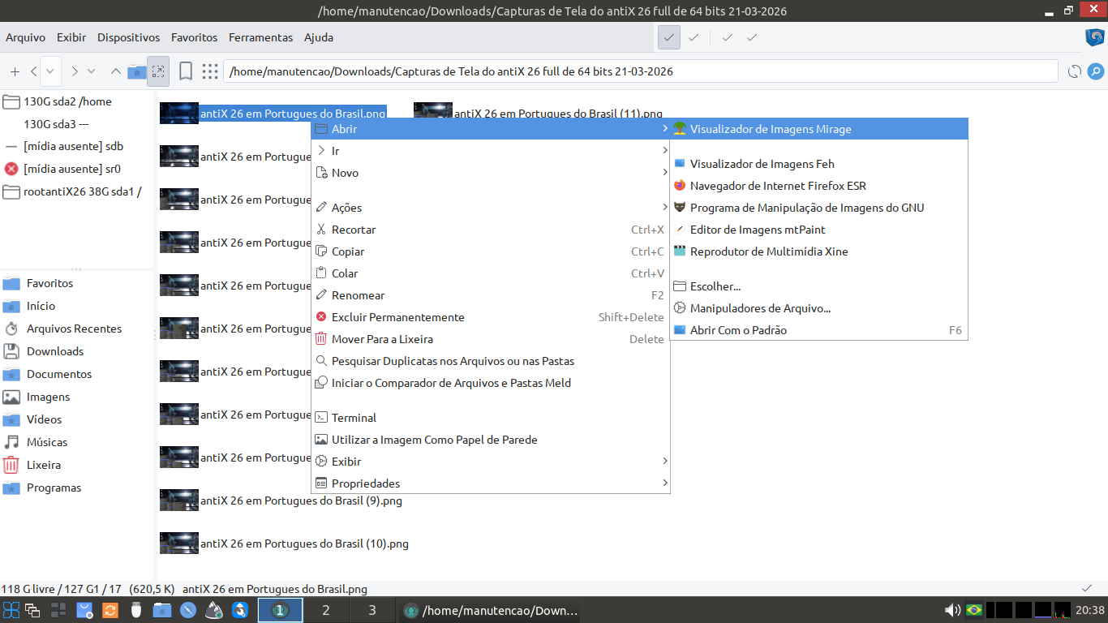Select Mover Para a Lixeira entry
This screenshot has width=1108, height=623.
491,339
